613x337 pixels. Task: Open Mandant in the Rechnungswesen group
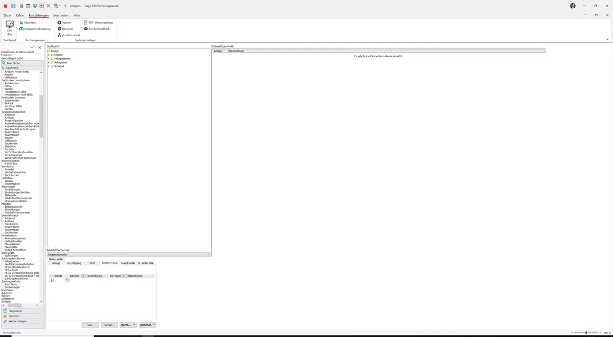[x=28, y=22]
